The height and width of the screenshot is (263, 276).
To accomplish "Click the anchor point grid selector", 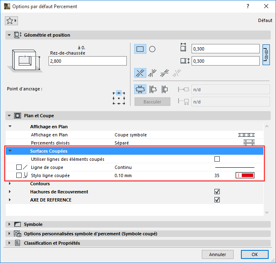I will (x=119, y=98).
